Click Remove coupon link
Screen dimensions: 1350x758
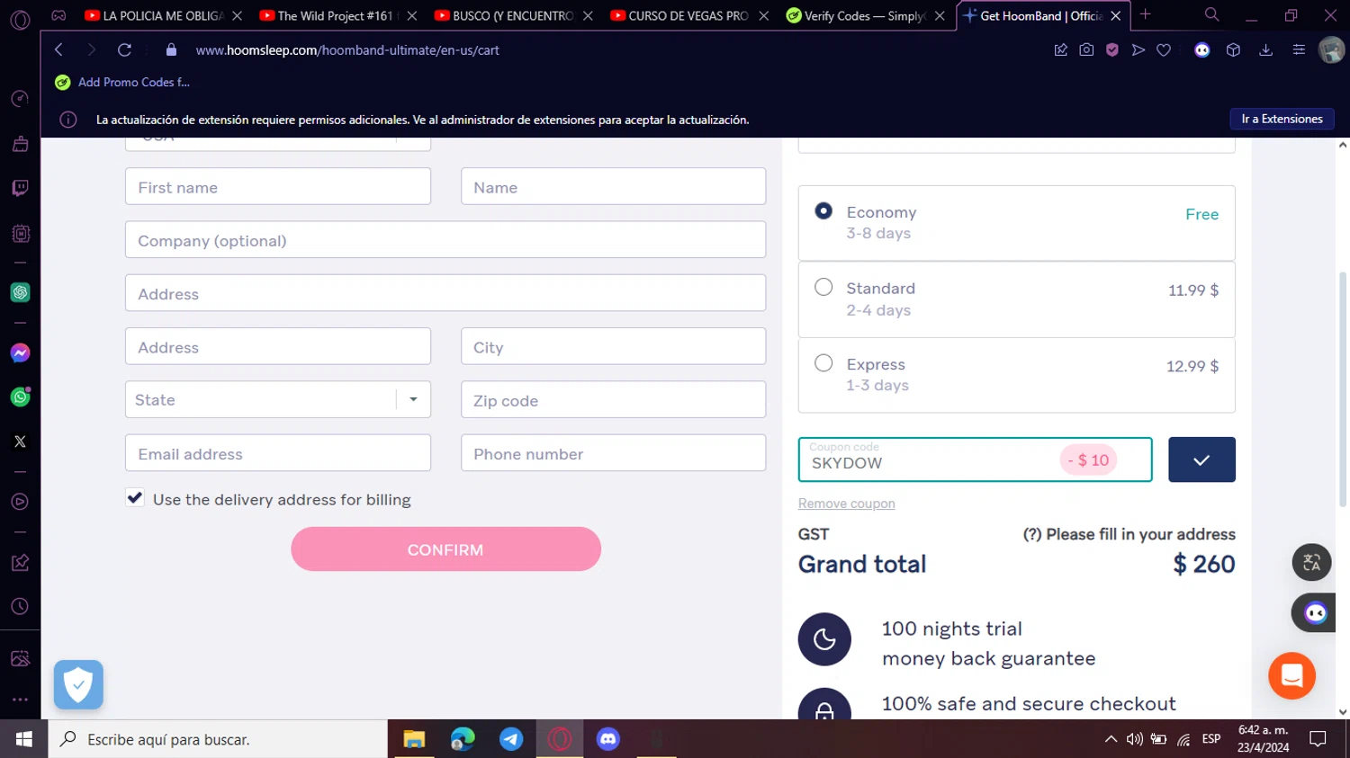pos(846,504)
